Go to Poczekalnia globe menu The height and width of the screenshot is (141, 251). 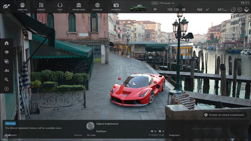[97, 7]
